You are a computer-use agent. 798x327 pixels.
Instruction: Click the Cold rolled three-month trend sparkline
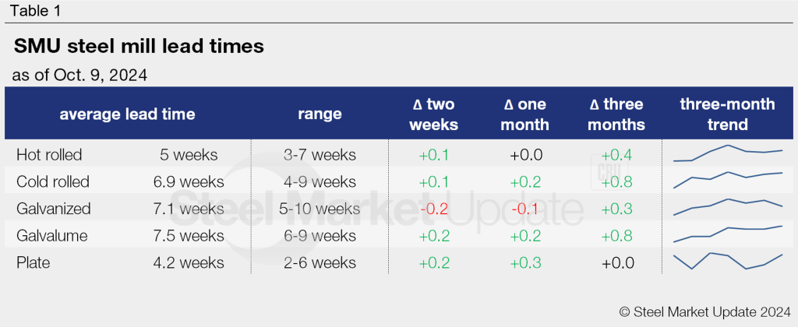click(x=728, y=180)
